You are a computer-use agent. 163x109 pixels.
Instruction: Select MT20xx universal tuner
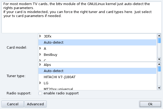click(x=58, y=89)
